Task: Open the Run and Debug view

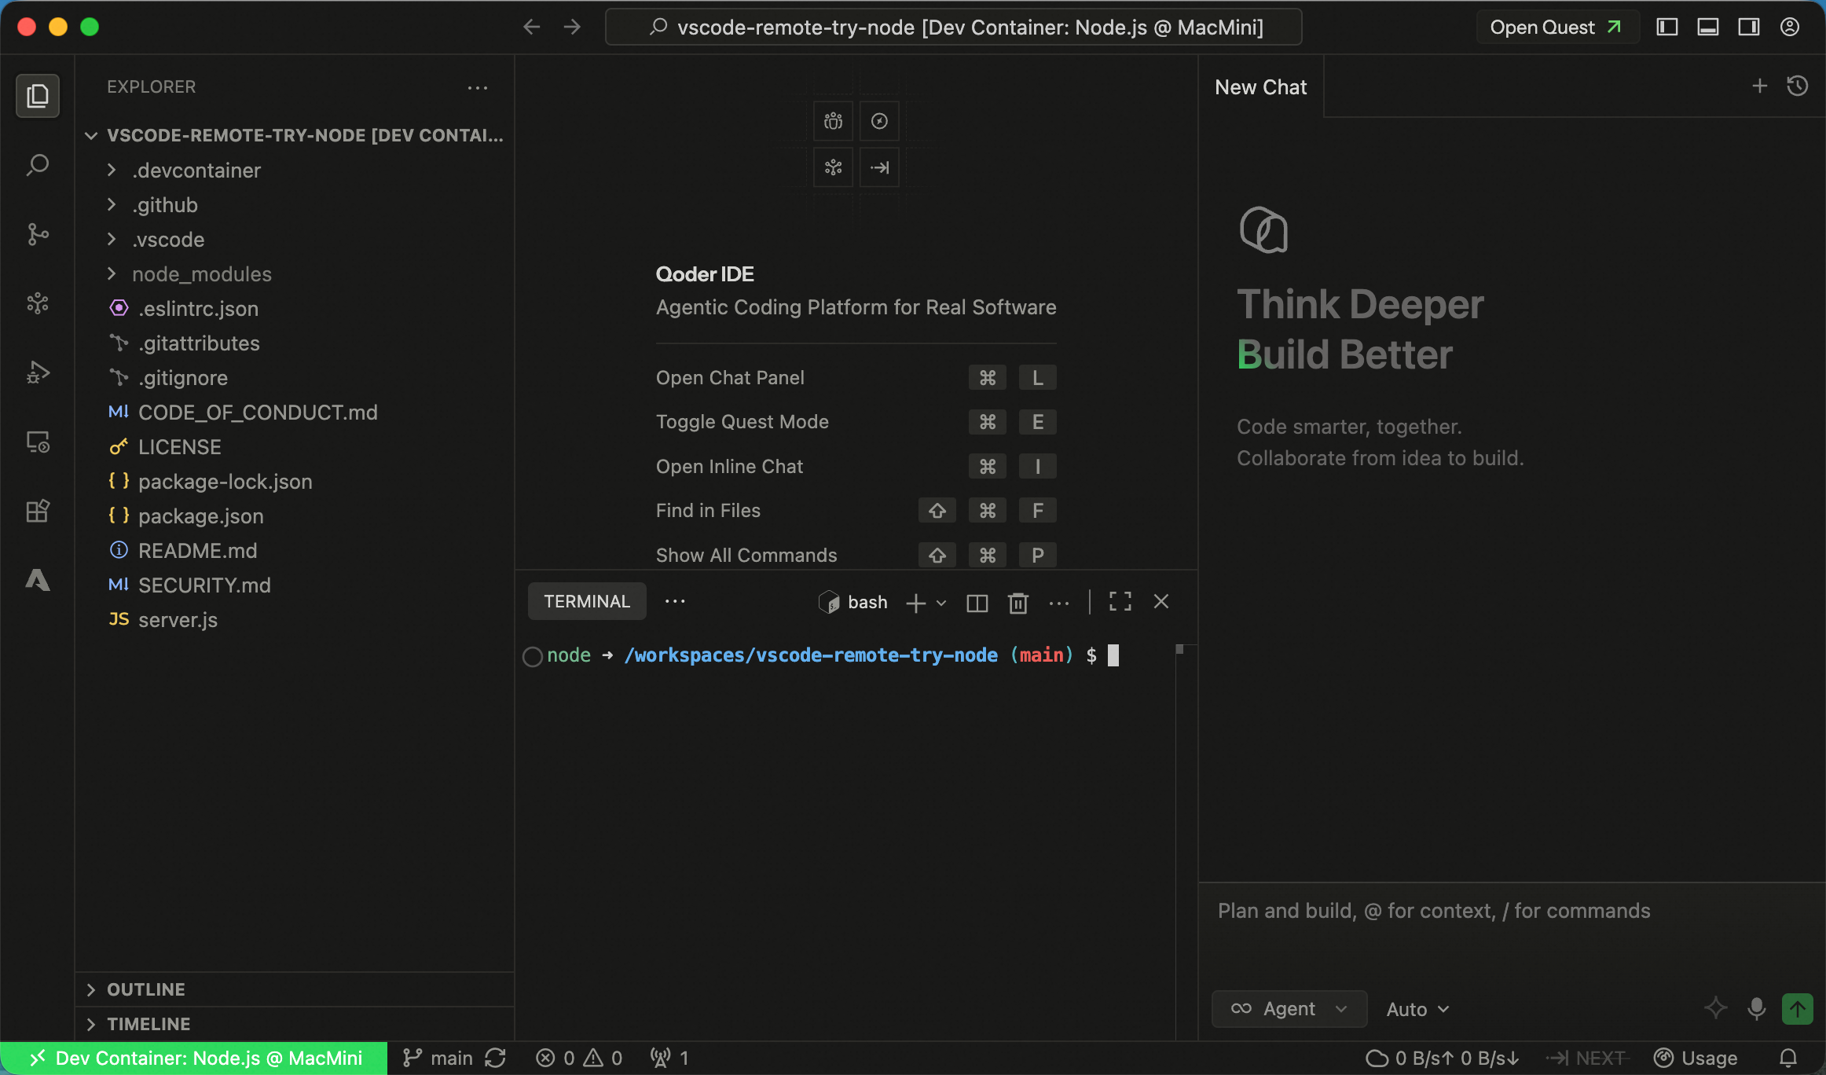Action: (38, 372)
